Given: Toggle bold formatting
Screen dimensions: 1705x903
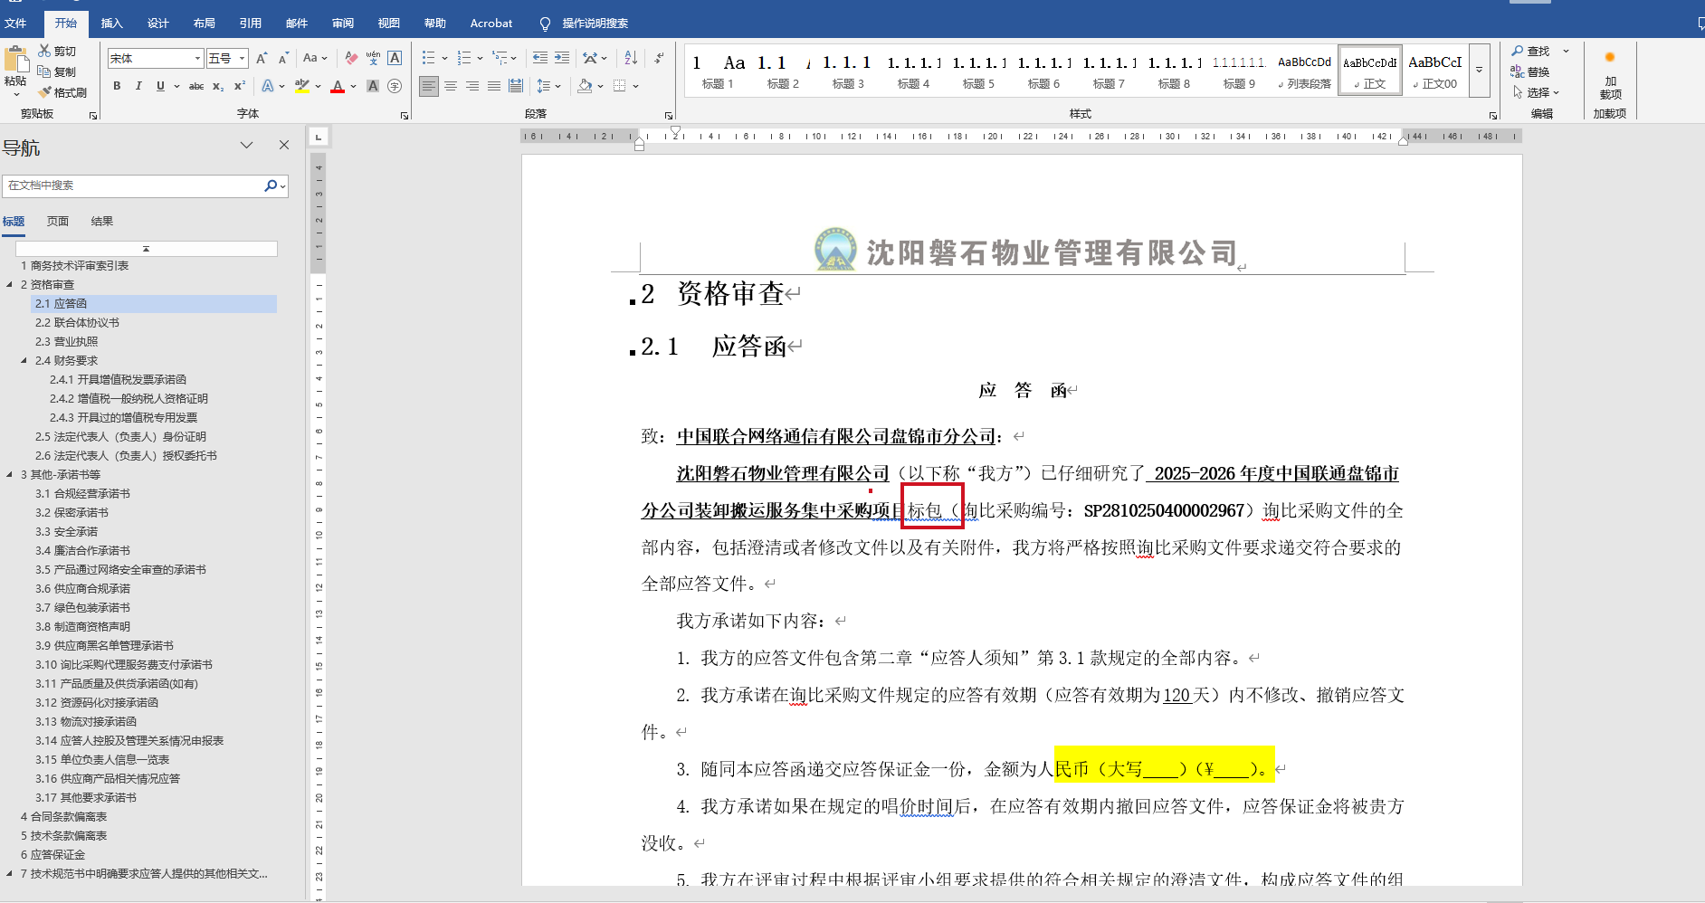Looking at the screenshot, I should point(117,86).
